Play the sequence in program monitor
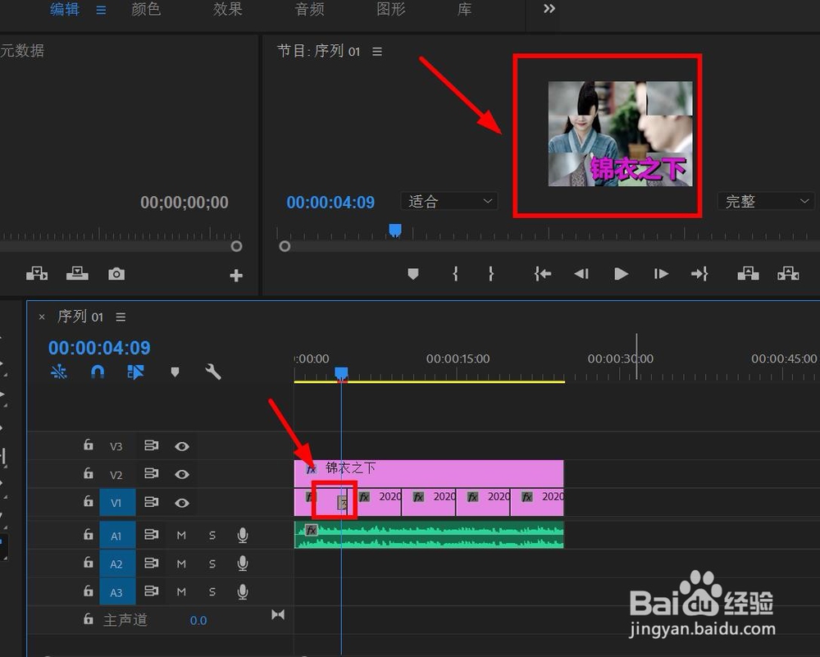Screen dimensions: 820x657 tap(621, 274)
